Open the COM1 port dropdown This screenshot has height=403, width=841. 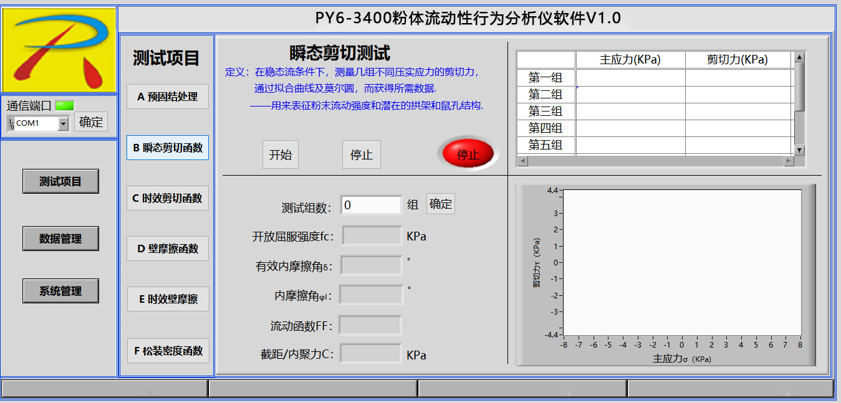pyautogui.click(x=63, y=123)
